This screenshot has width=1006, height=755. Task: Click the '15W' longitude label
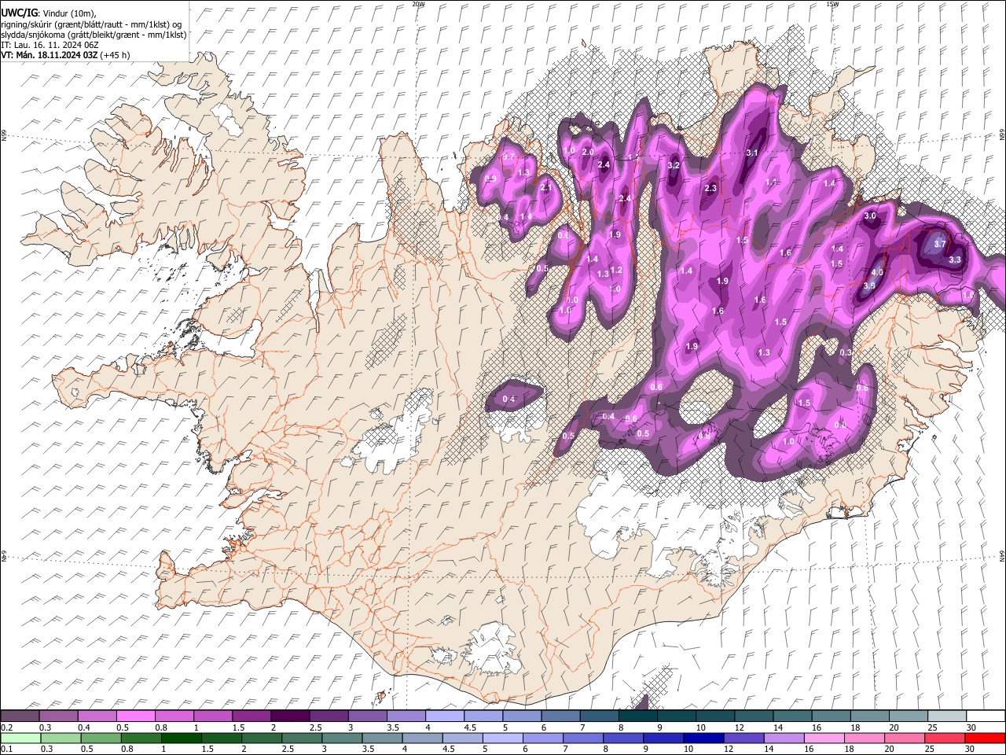(x=832, y=4)
